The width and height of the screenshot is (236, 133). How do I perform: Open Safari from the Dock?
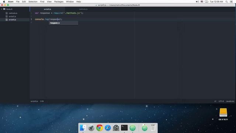point(108,128)
